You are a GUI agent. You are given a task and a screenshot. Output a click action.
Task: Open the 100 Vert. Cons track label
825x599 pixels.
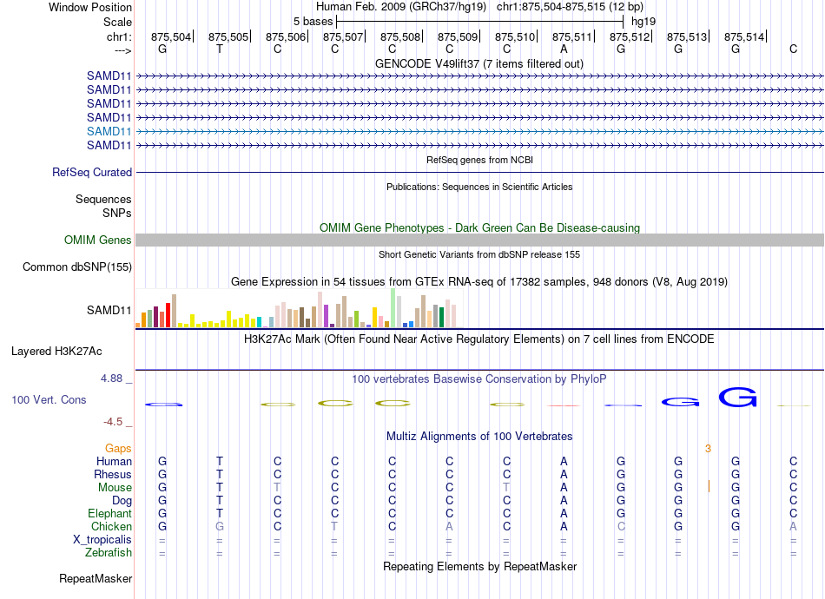(x=49, y=400)
